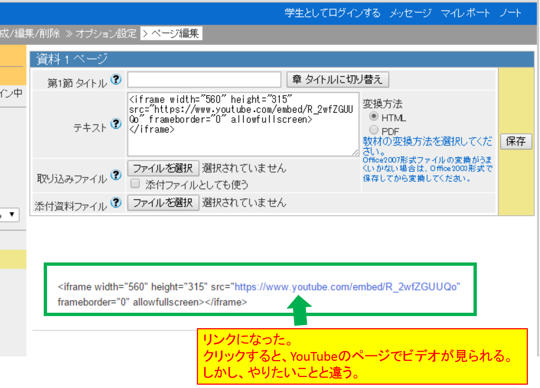The height and width of the screenshot is (388, 540).
Task: Click 選択されていません beside 添付資料ファイル
Action: click(x=244, y=202)
